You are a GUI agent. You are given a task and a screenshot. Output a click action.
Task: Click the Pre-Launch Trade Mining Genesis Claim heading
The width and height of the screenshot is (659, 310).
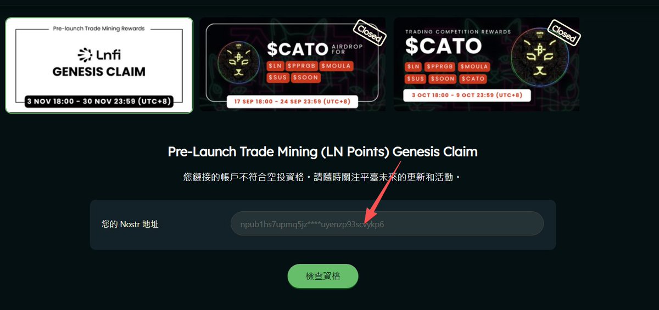click(323, 151)
